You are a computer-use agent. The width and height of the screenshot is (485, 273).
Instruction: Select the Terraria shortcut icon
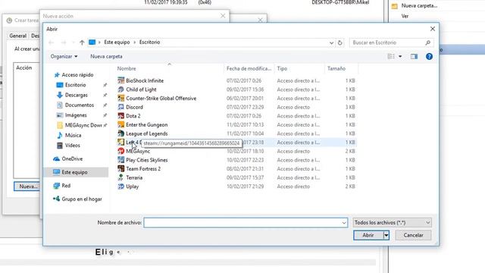[x=121, y=177]
